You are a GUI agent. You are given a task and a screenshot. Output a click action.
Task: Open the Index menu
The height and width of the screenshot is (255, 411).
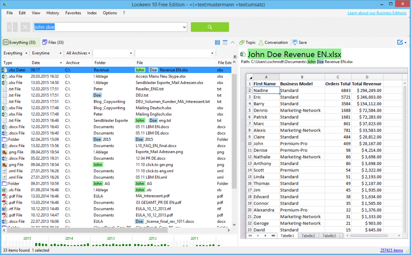point(92,13)
